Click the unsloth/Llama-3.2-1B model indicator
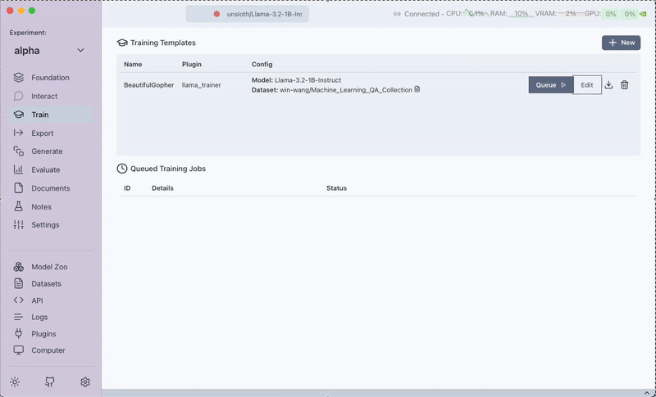Image resolution: width=656 pixels, height=397 pixels. click(248, 14)
